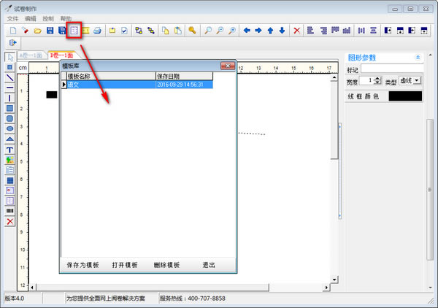
Task: Select the diagonal line drawing tool
Action: (x=10, y=77)
